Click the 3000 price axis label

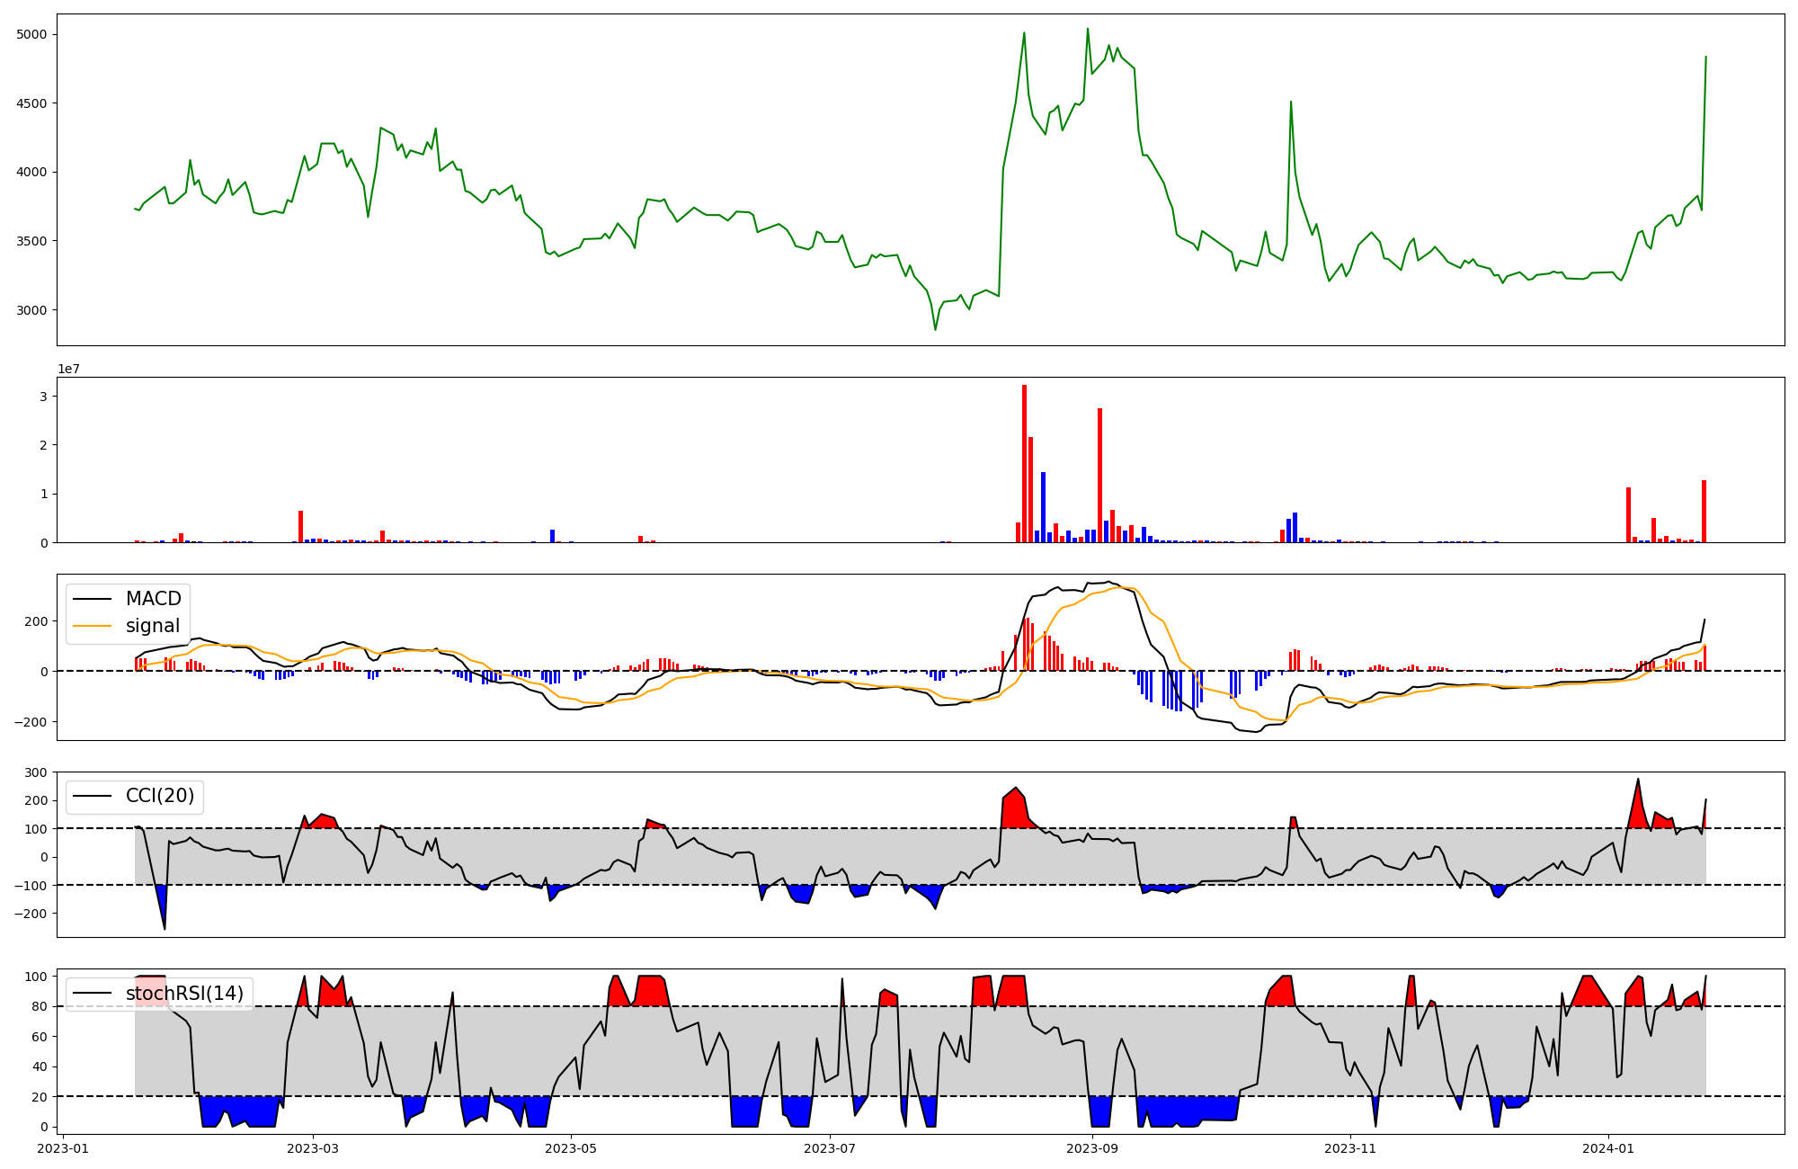tap(31, 310)
